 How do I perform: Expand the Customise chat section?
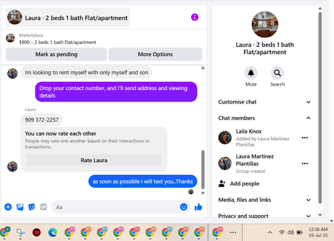pos(265,102)
